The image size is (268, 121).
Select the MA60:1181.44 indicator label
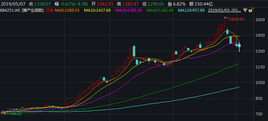[160, 10]
